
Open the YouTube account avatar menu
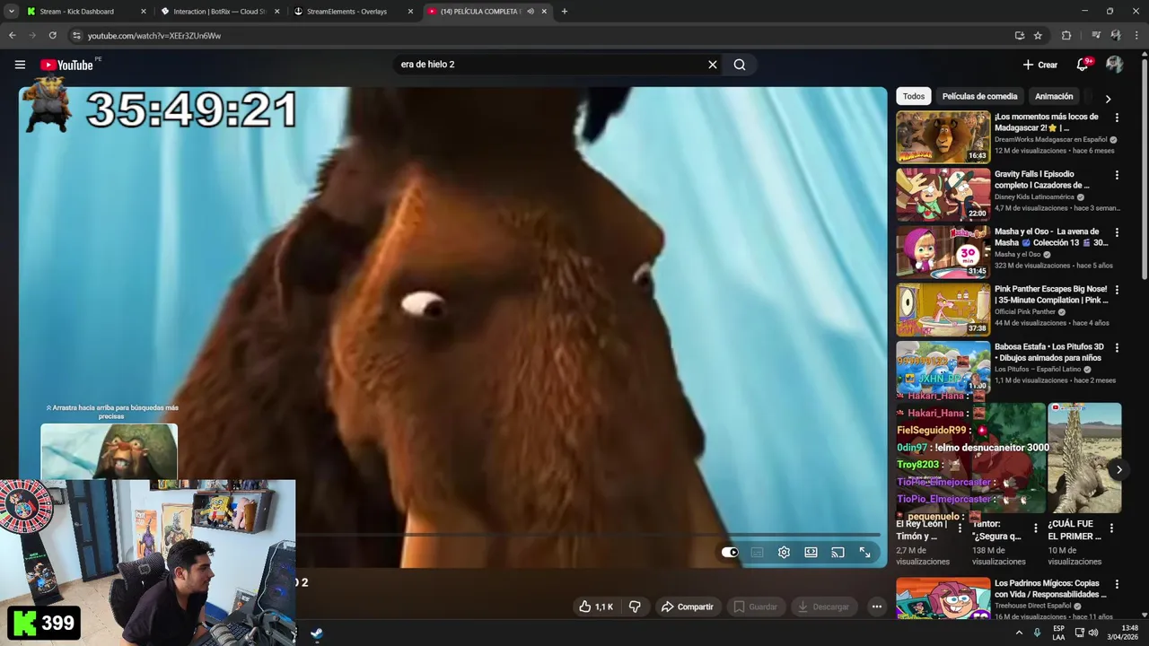[1115, 65]
